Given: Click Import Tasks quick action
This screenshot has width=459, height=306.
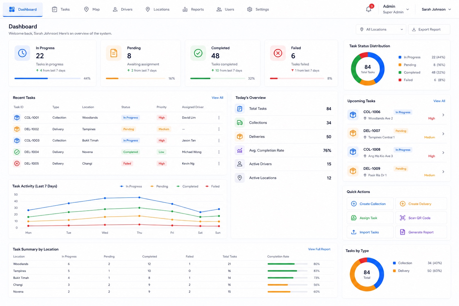Looking at the screenshot, I should pos(370,232).
